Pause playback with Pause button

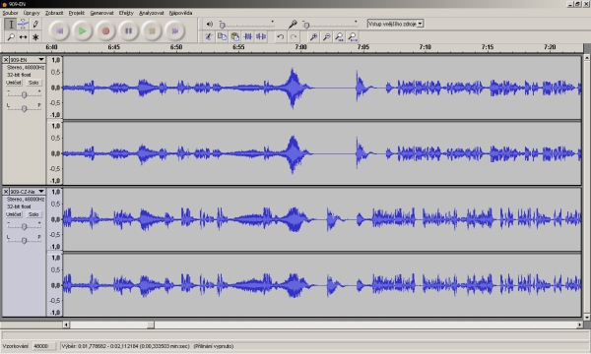128,30
